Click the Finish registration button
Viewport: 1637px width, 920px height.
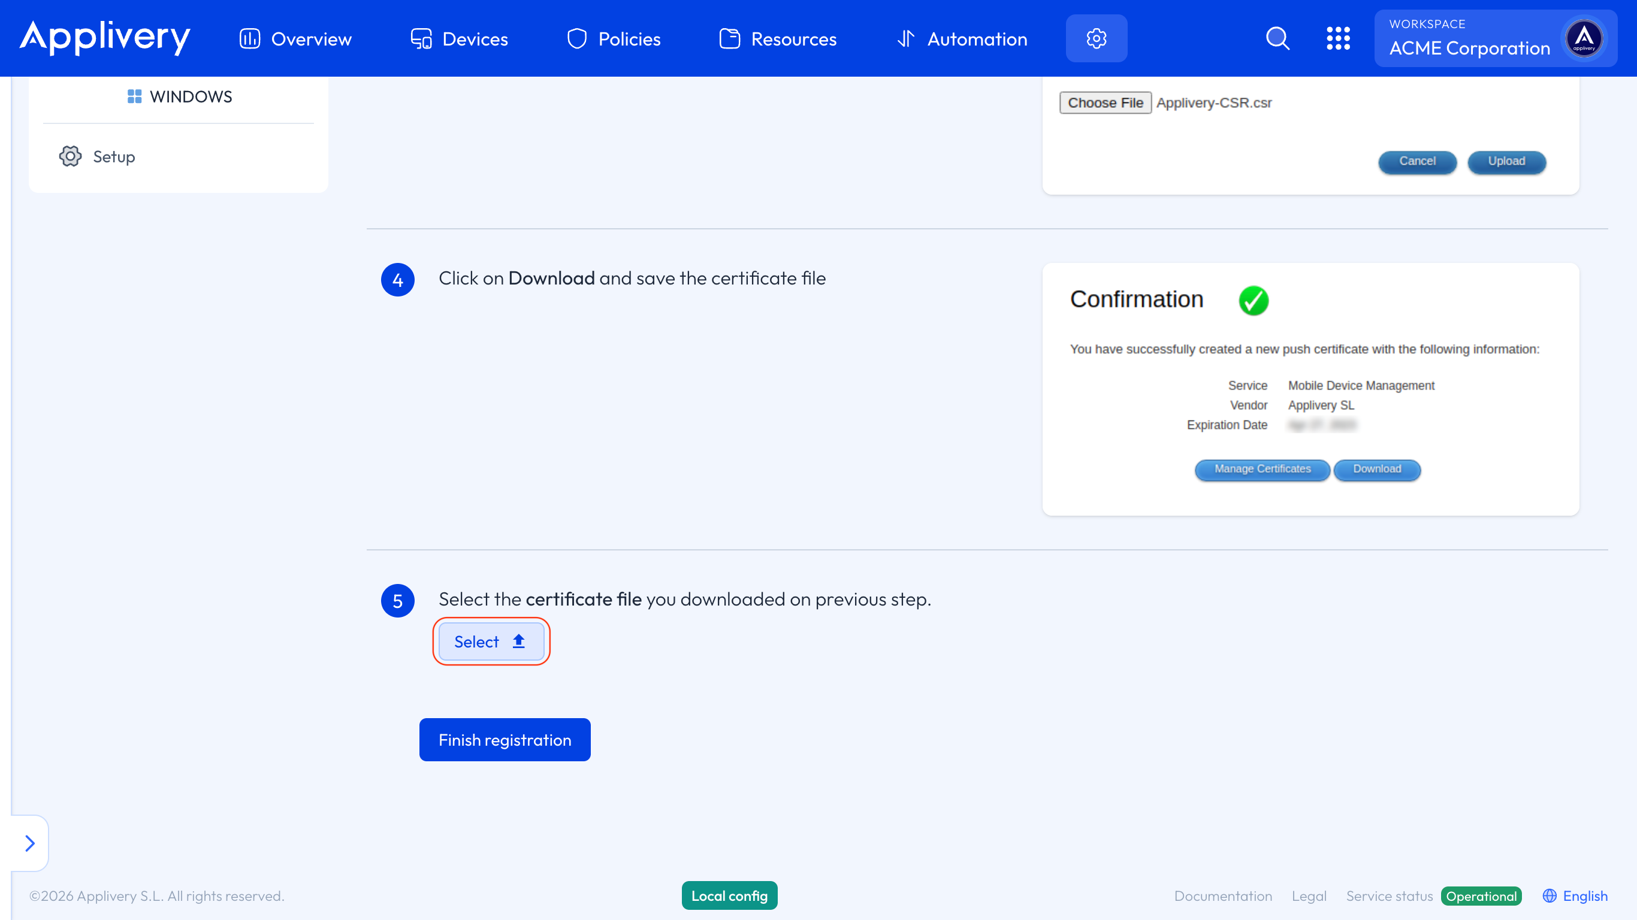[x=505, y=740]
